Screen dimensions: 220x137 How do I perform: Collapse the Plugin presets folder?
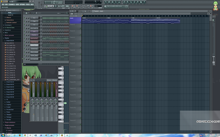coord(9,125)
